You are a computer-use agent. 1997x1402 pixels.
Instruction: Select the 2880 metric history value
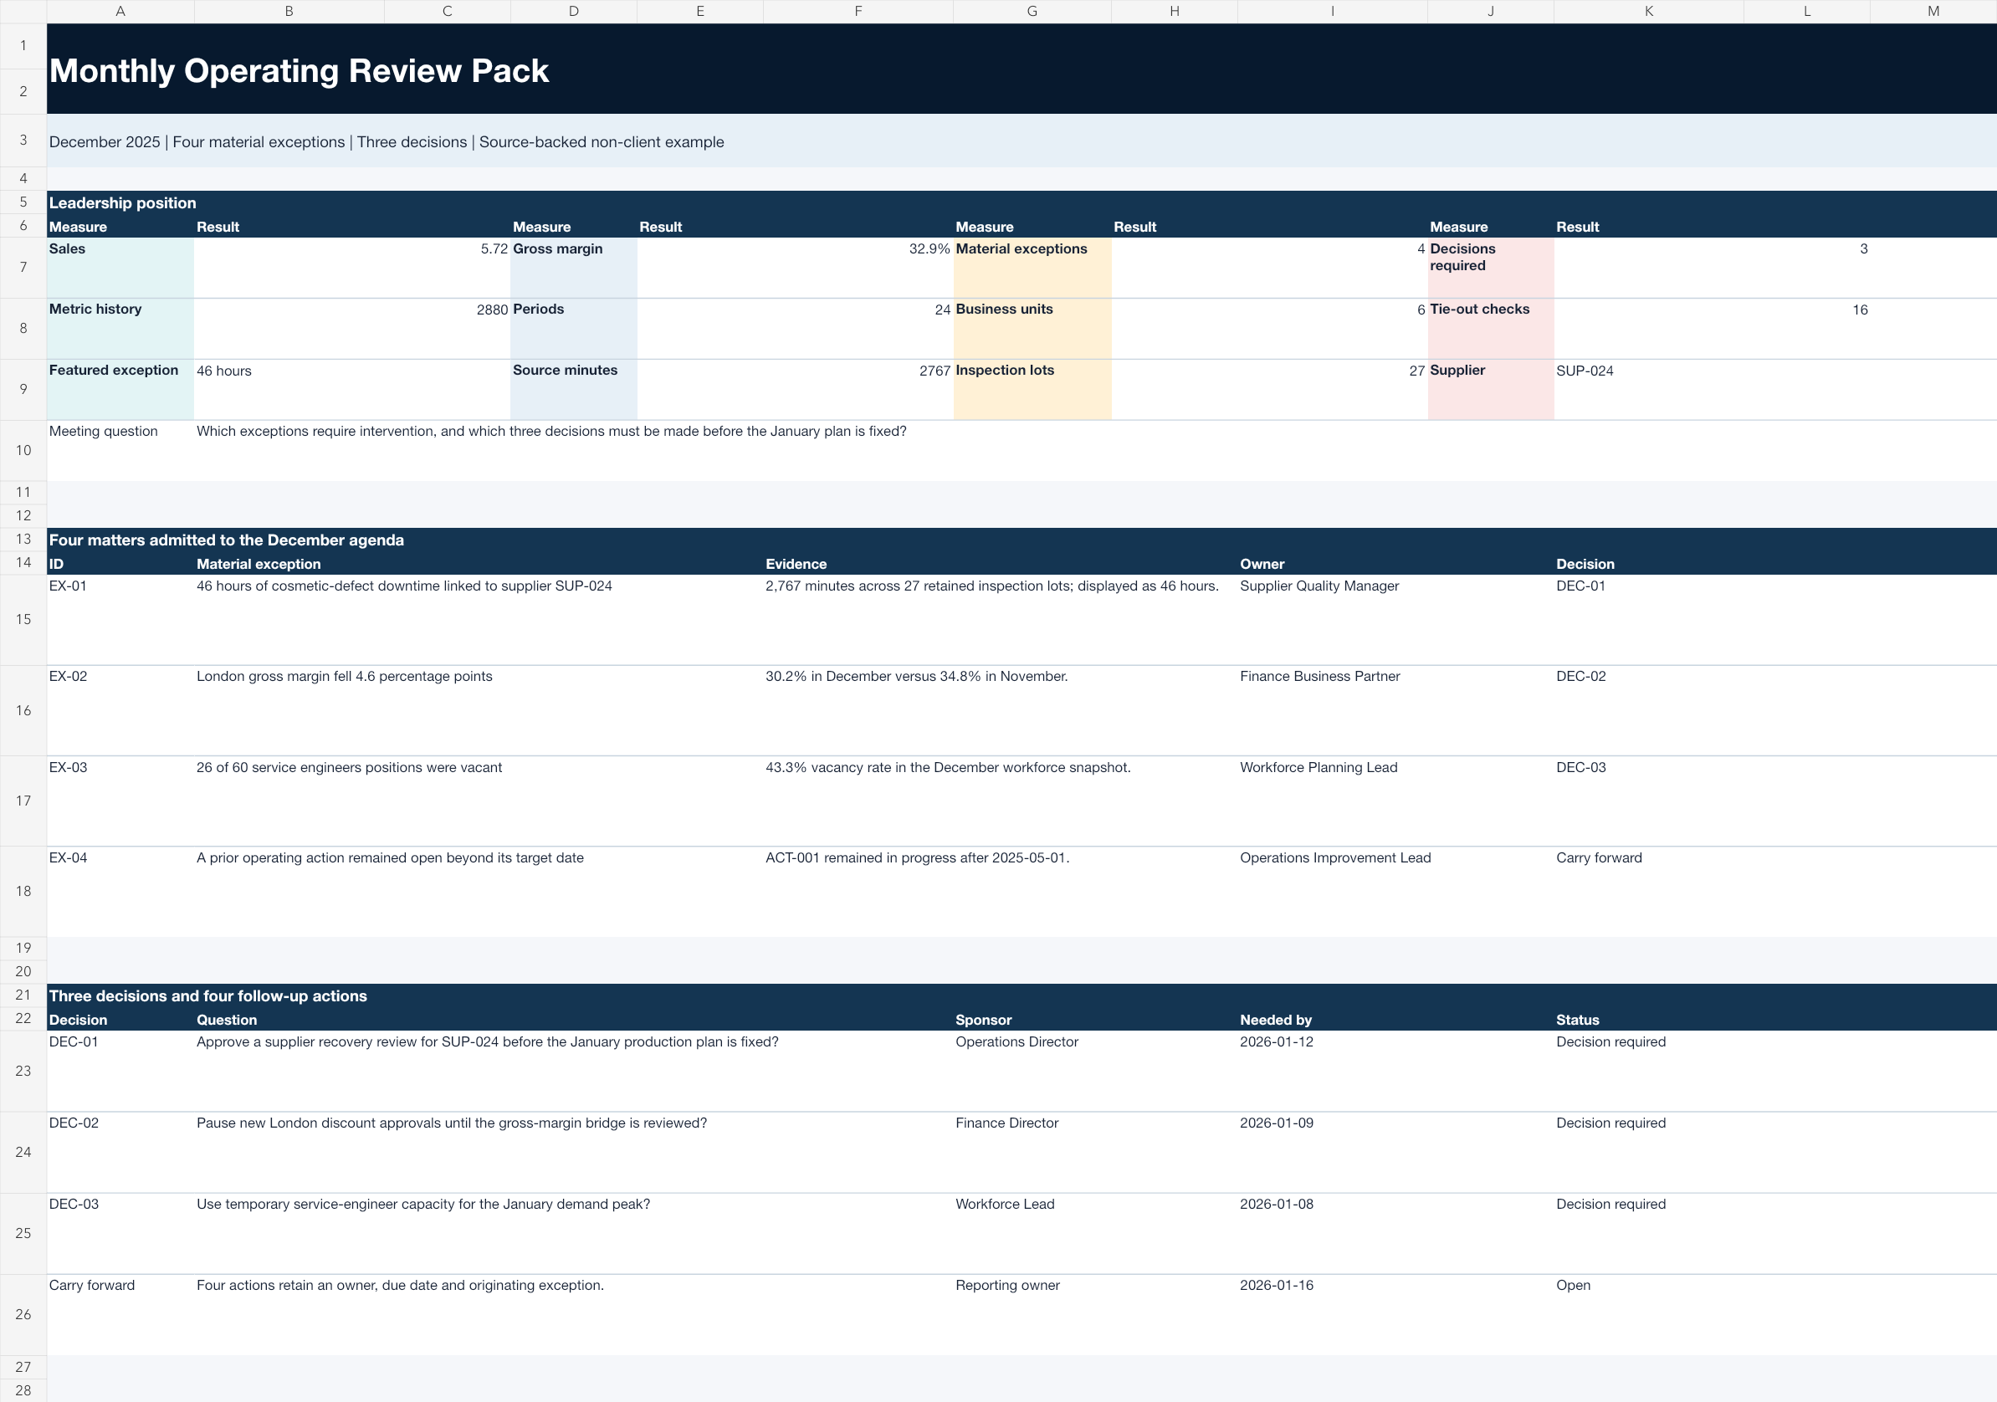pyautogui.click(x=352, y=329)
